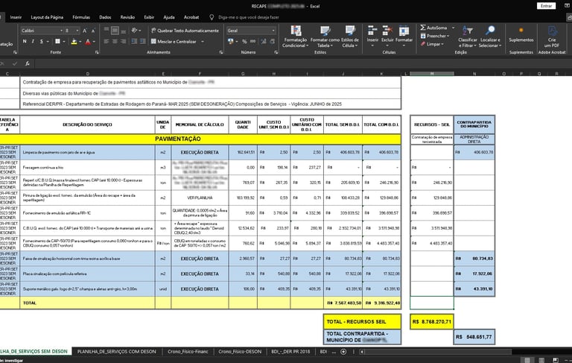Enable Quebrar Texto Automaticamente
Image resolution: width=572 pixels, height=363 pixels.
coord(184,31)
